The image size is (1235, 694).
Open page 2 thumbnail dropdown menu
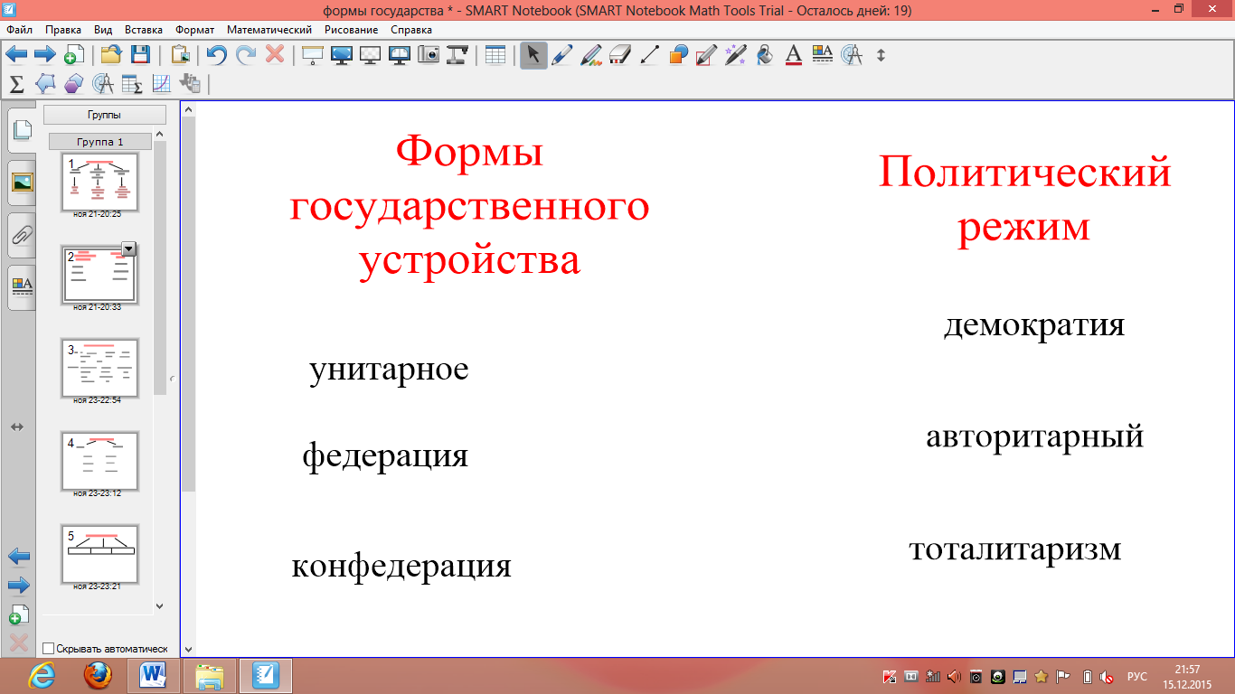(x=128, y=249)
